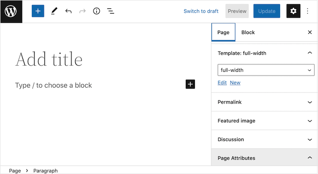Toggle the Settings gear sidebar

(x=293, y=11)
